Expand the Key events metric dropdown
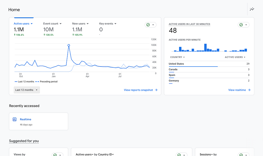Screen dimensions: 263x156 (x=108, y=24)
